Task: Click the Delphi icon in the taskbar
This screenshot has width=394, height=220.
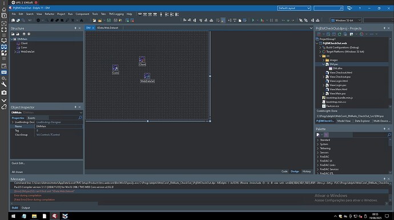Action: (x=54, y=216)
